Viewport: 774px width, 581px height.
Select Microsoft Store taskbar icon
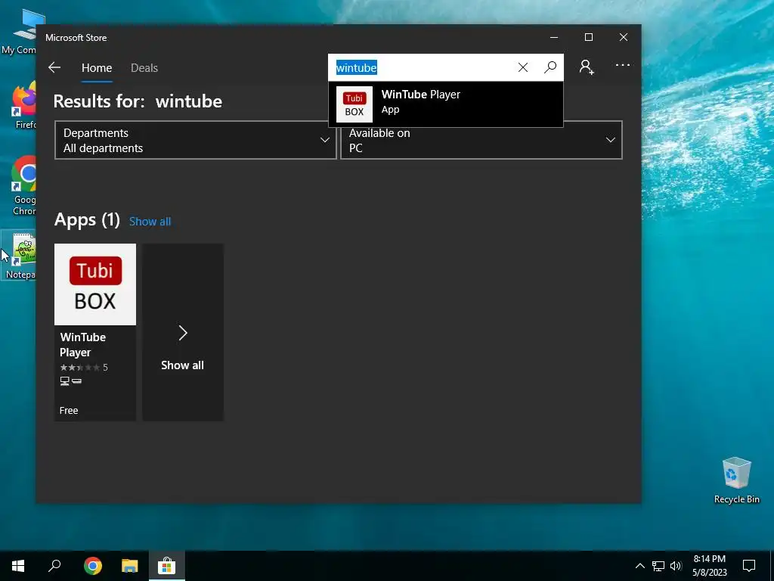pyautogui.click(x=167, y=566)
